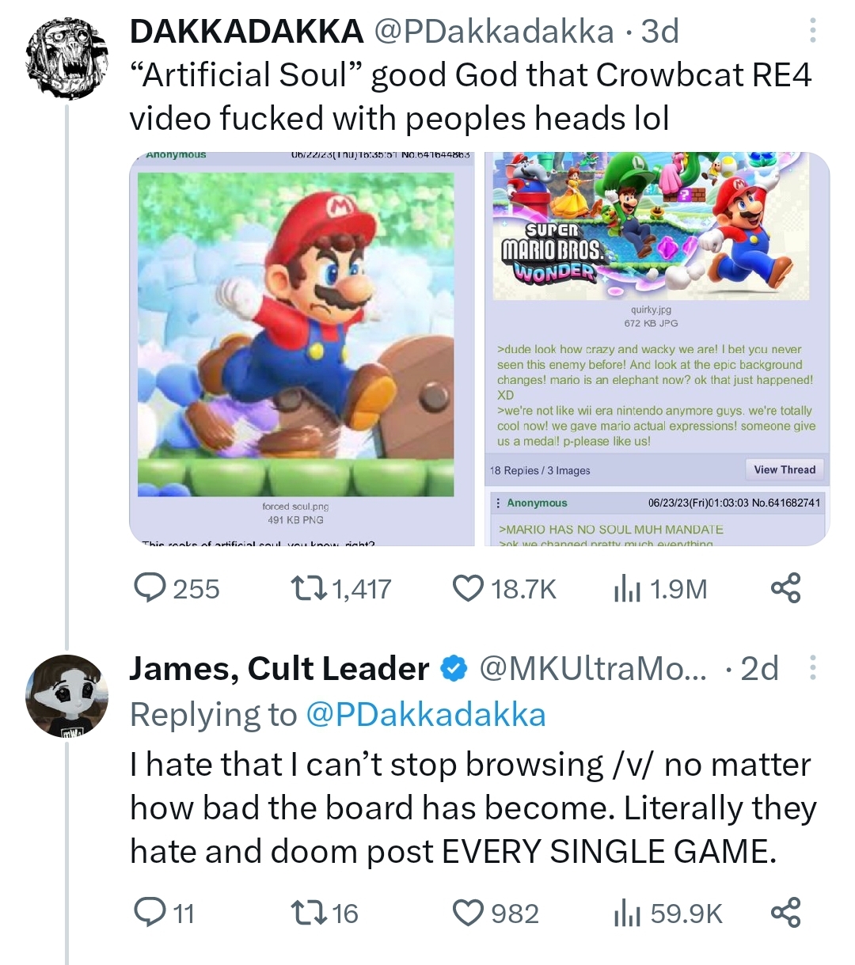The width and height of the screenshot is (855, 965).
Task: Like James's reply with 982 likes
Action: coord(468,913)
